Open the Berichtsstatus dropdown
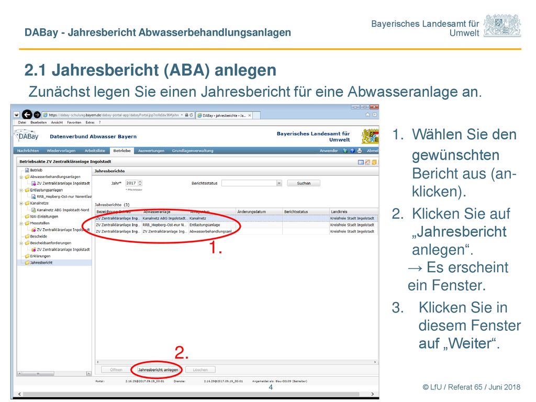The width and height of the screenshot is (536, 402). click(279, 183)
